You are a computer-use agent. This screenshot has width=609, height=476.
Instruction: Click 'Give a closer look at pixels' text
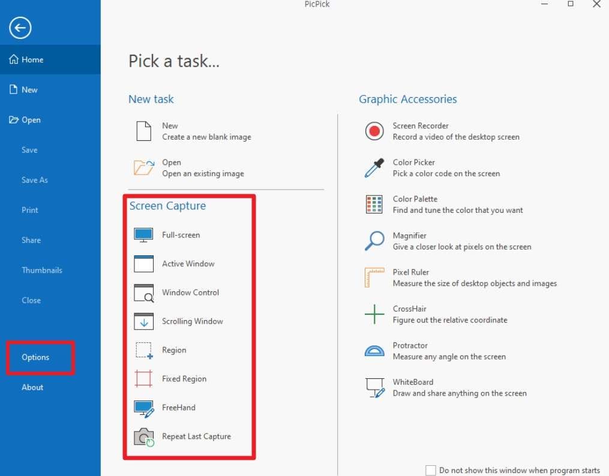click(x=462, y=247)
